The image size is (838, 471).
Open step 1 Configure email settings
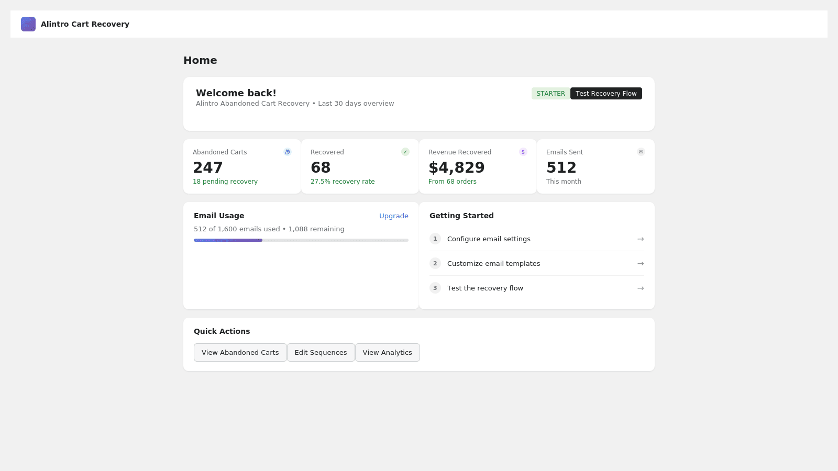[x=489, y=239]
